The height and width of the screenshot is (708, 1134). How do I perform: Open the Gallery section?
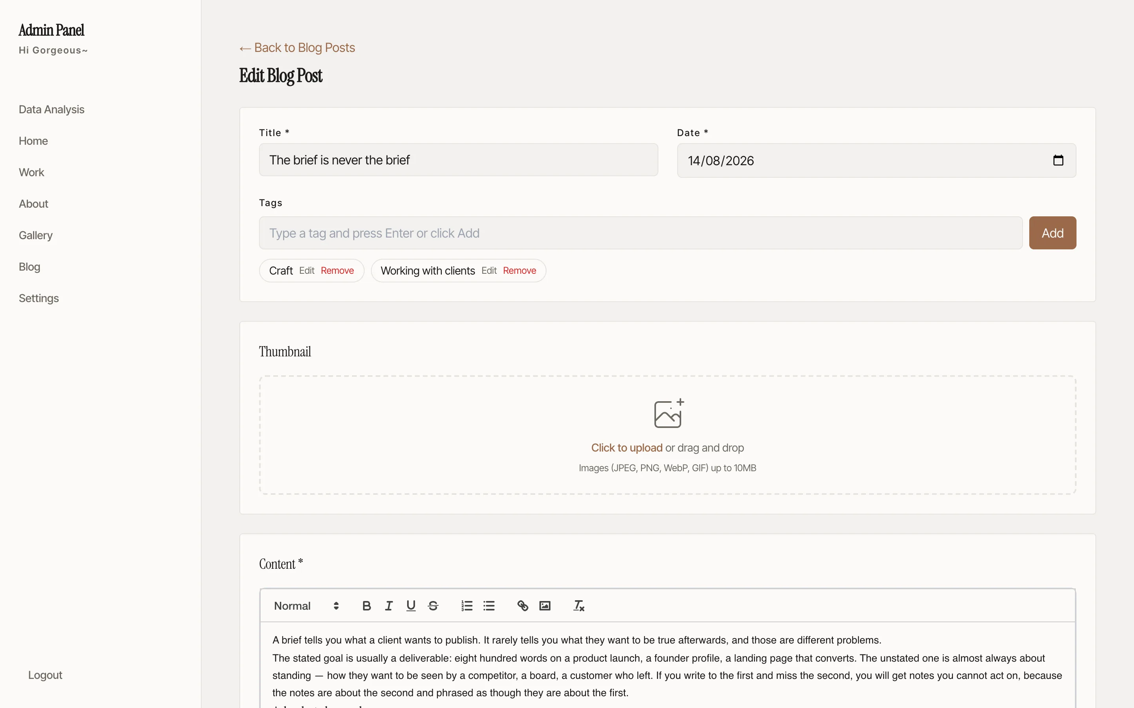point(35,235)
